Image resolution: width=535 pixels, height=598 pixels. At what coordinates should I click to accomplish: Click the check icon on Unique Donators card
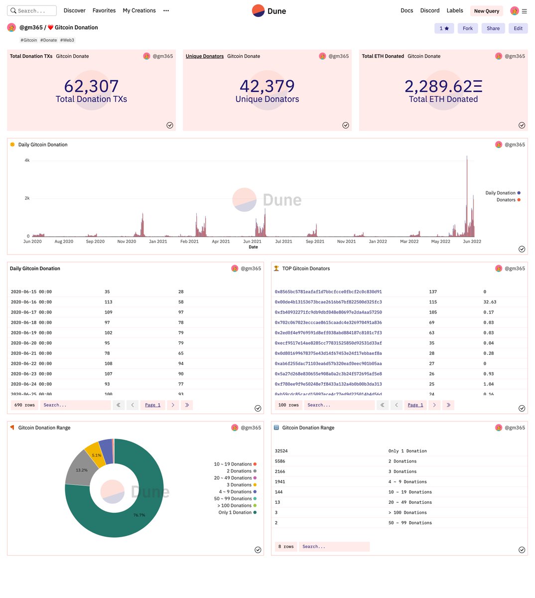pyautogui.click(x=346, y=125)
